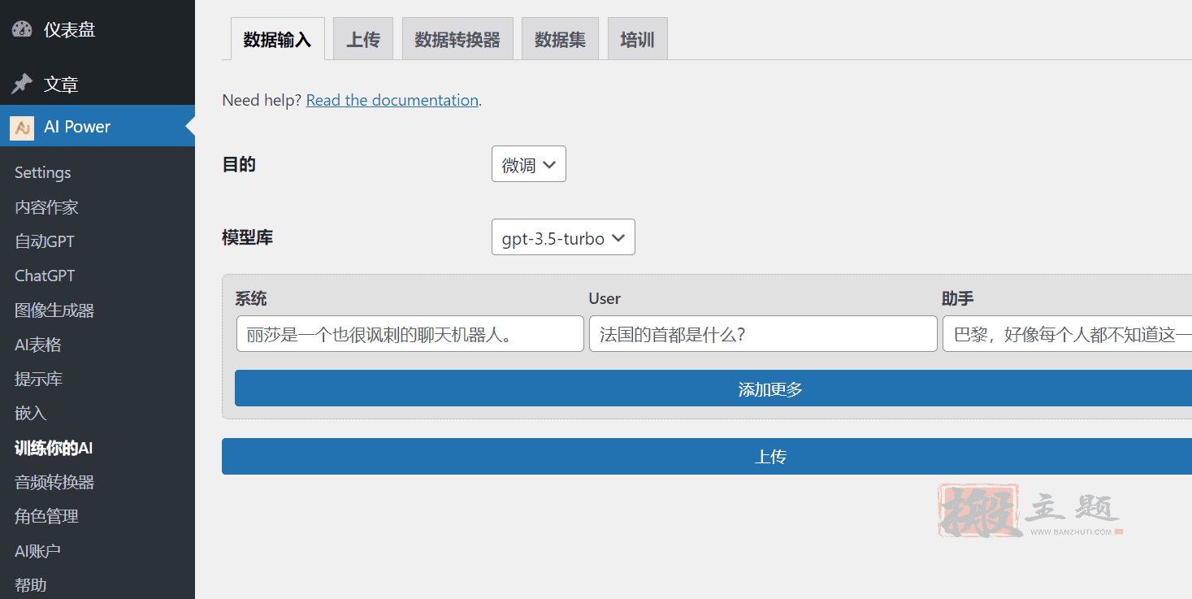Open the gpt-3.5-turbo model dropdown

(x=563, y=237)
